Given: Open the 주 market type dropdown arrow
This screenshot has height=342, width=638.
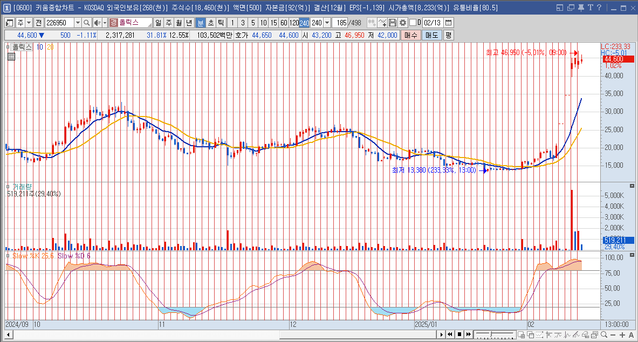Looking at the screenshot, I should click(29, 23).
